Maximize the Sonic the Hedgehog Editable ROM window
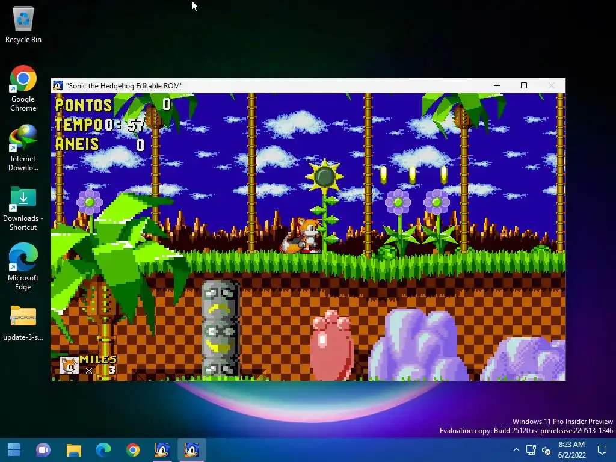This screenshot has width=616, height=462. click(524, 85)
